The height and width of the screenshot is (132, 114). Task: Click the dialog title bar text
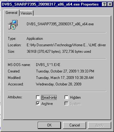[50, 4]
